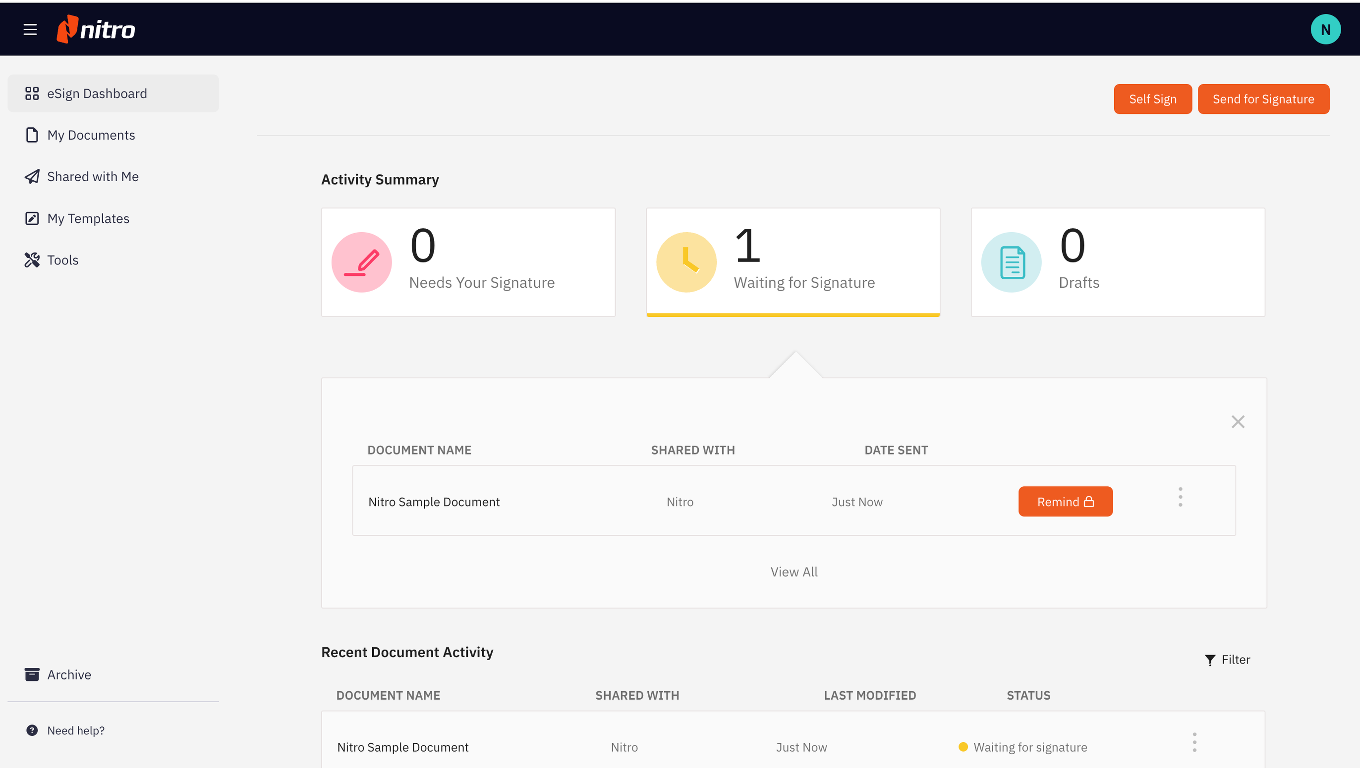Open My Templates in the sidebar
The height and width of the screenshot is (768, 1360).
pos(88,218)
